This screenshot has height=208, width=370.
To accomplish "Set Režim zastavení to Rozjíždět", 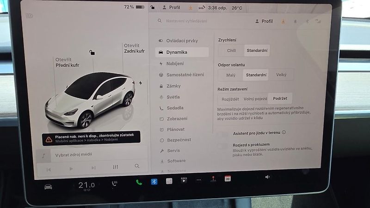I will (230, 99).
